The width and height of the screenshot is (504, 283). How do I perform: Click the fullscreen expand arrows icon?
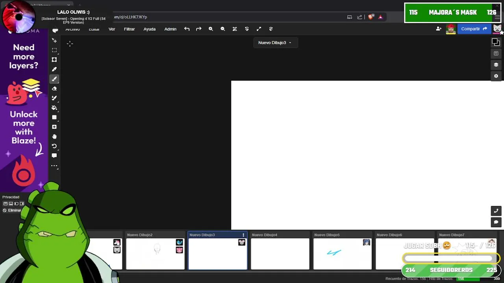pos(259,29)
